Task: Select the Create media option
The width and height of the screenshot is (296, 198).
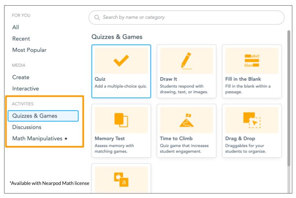Action: (x=21, y=77)
